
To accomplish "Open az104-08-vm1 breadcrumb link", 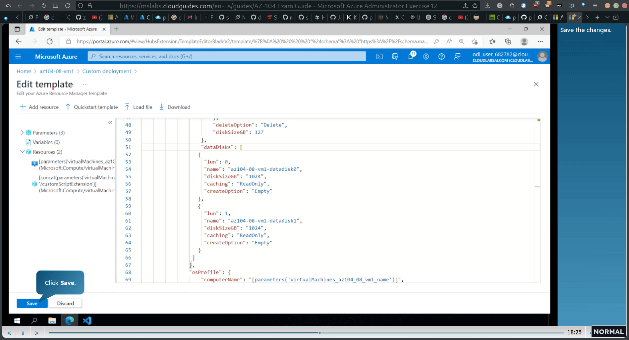I will (x=57, y=71).
